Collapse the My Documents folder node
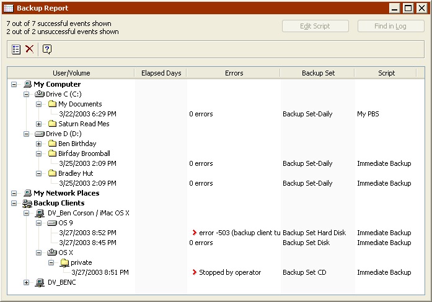 (38, 104)
